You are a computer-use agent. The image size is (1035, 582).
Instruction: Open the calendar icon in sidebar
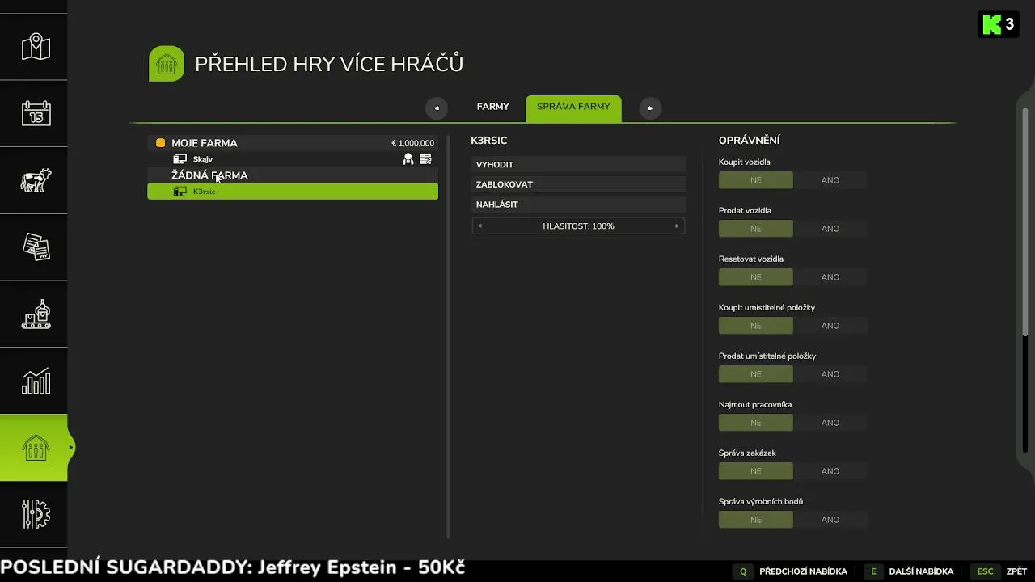pos(36,113)
